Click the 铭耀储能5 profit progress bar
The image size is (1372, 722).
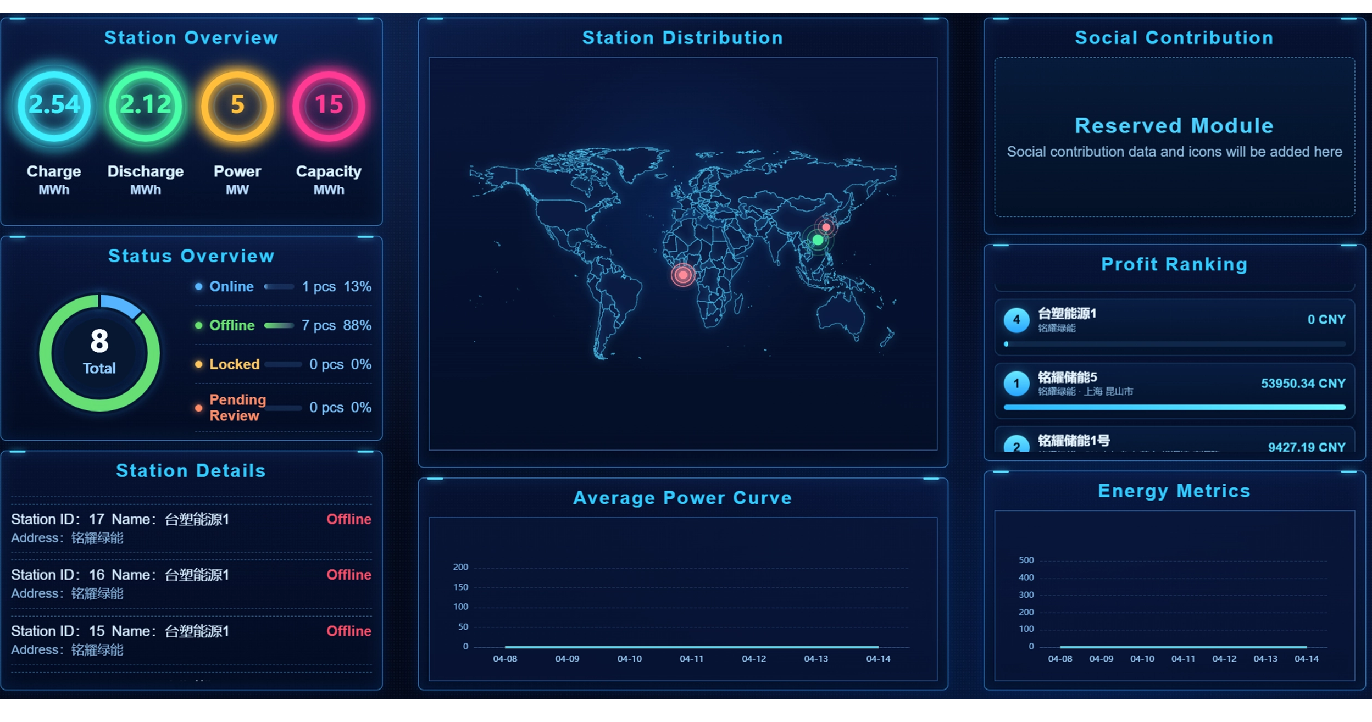tap(1174, 408)
